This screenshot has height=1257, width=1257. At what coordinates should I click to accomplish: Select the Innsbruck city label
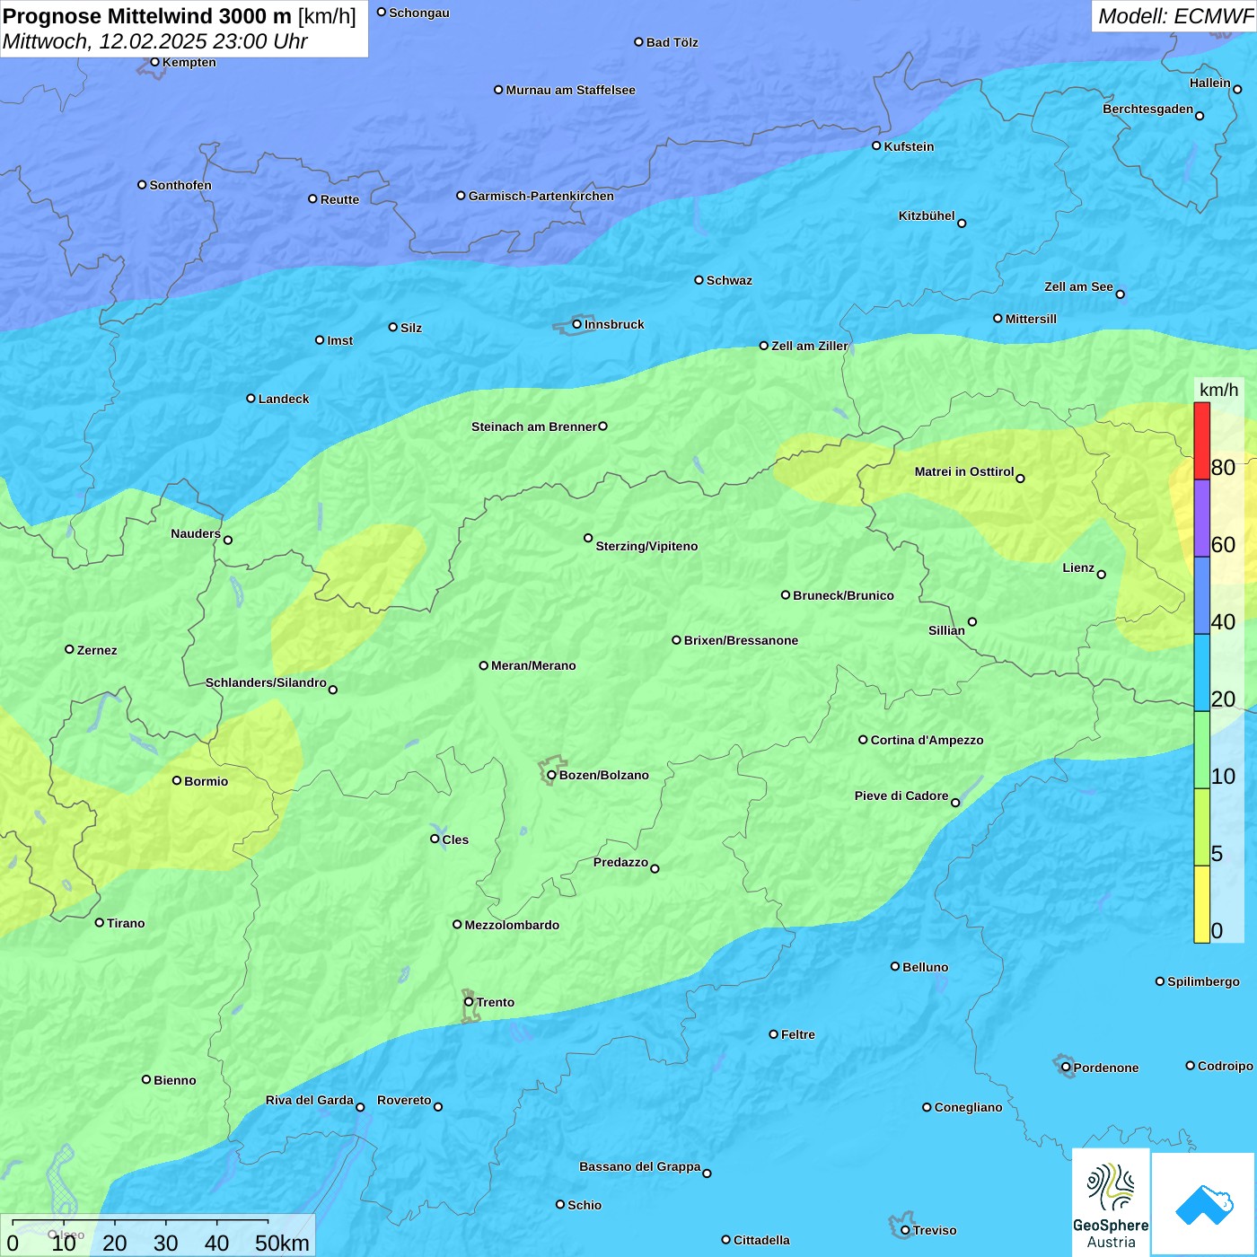point(614,324)
